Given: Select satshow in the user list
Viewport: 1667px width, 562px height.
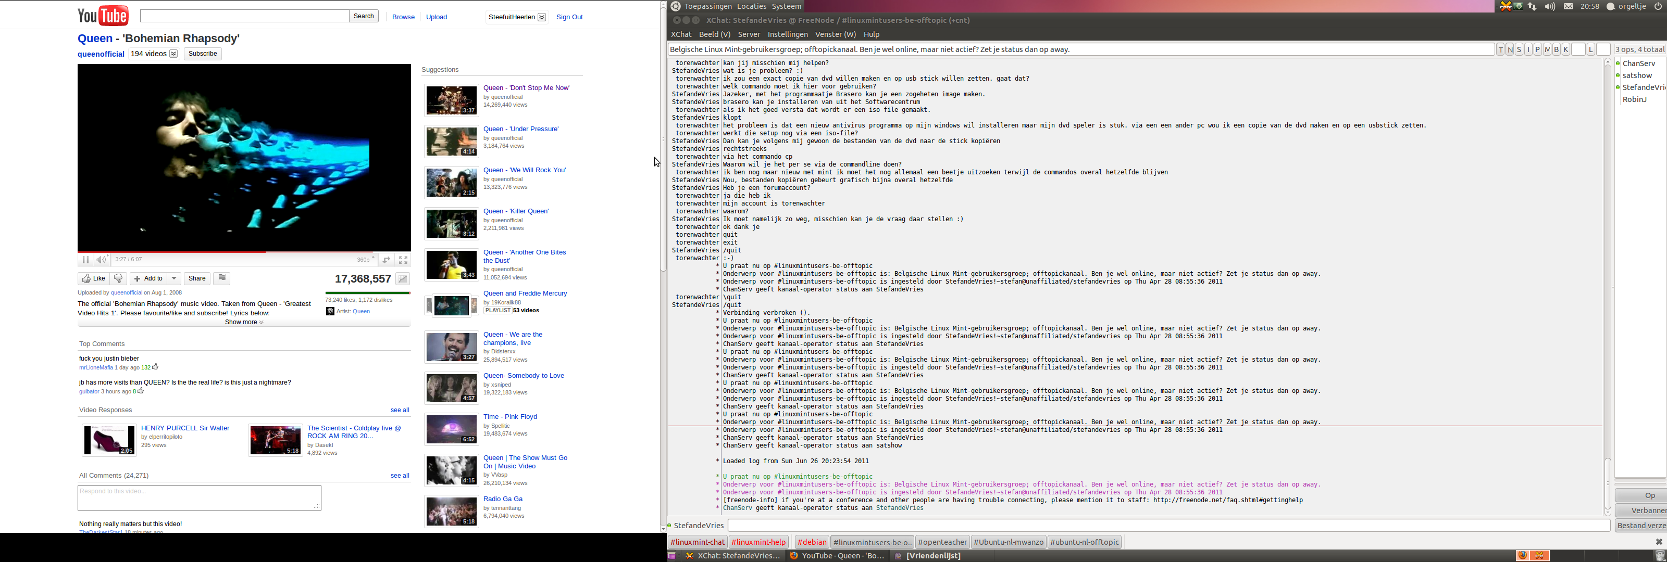Looking at the screenshot, I should click(1637, 75).
